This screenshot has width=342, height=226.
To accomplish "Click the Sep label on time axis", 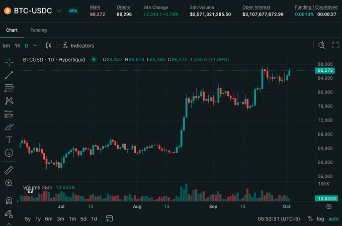I will [213, 206].
